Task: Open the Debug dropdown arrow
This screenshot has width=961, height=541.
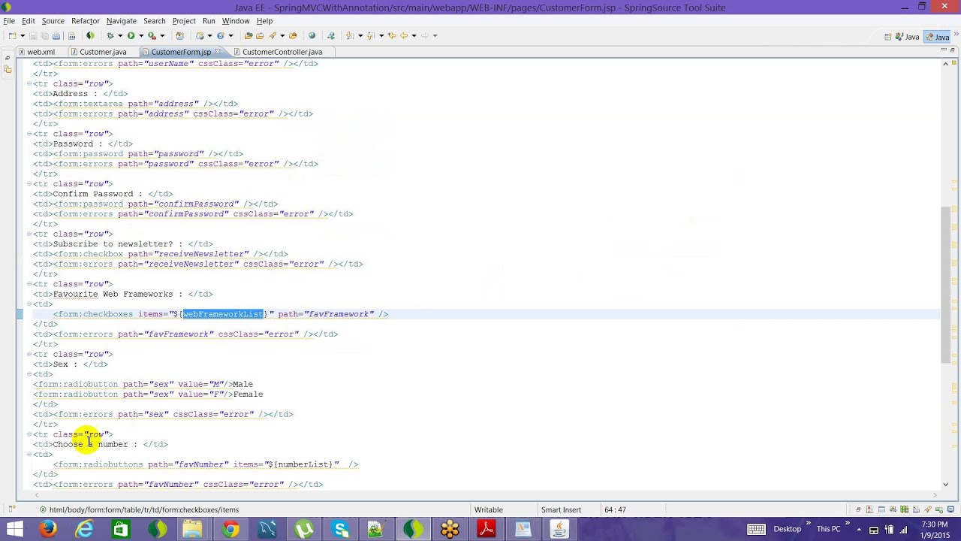Action: click(120, 35)
